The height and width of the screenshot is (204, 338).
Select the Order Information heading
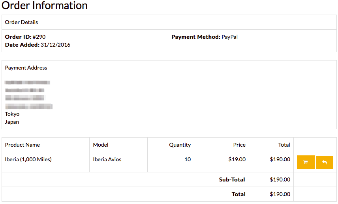pos(44,5)
